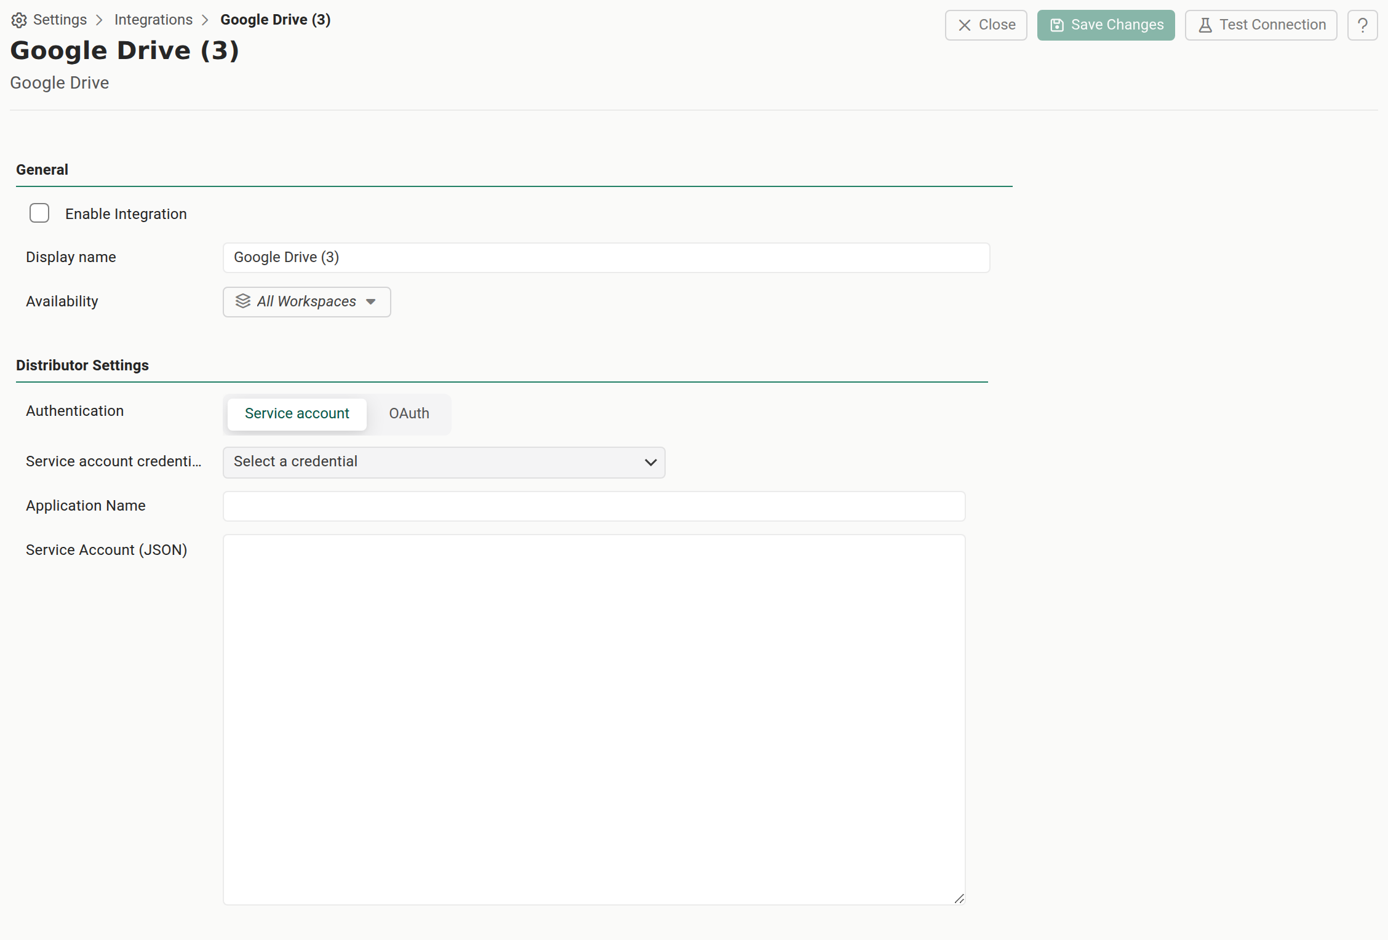Click the Display name label

[x=71, y=257]
